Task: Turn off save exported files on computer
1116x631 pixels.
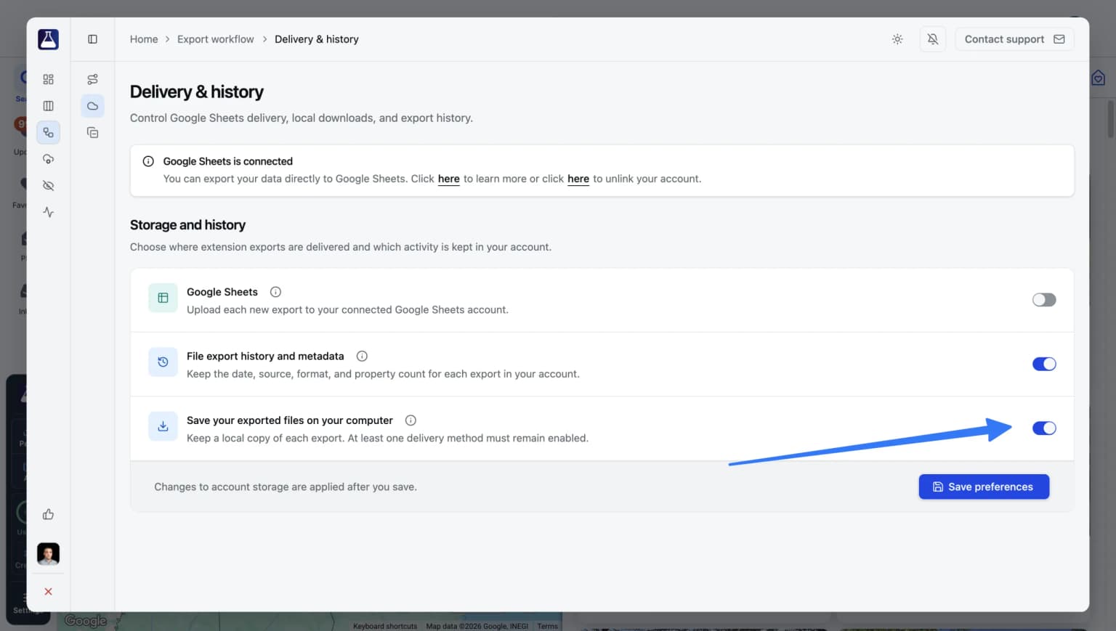Action: (1044, 428)
